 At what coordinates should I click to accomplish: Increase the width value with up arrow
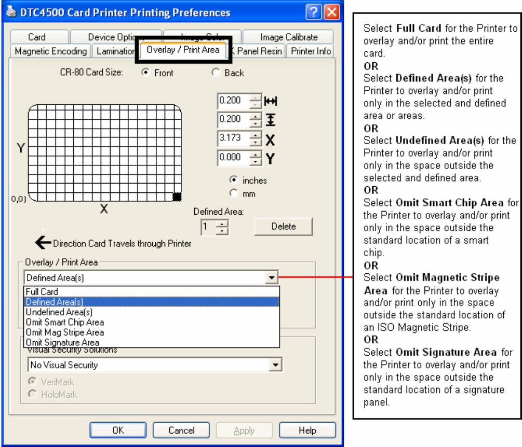tap(256, 97)
